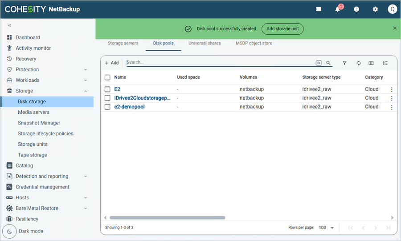Refresh the disk pools list
Image resolution: width=401 pixels, height=241 pixels.
point(358,63)
